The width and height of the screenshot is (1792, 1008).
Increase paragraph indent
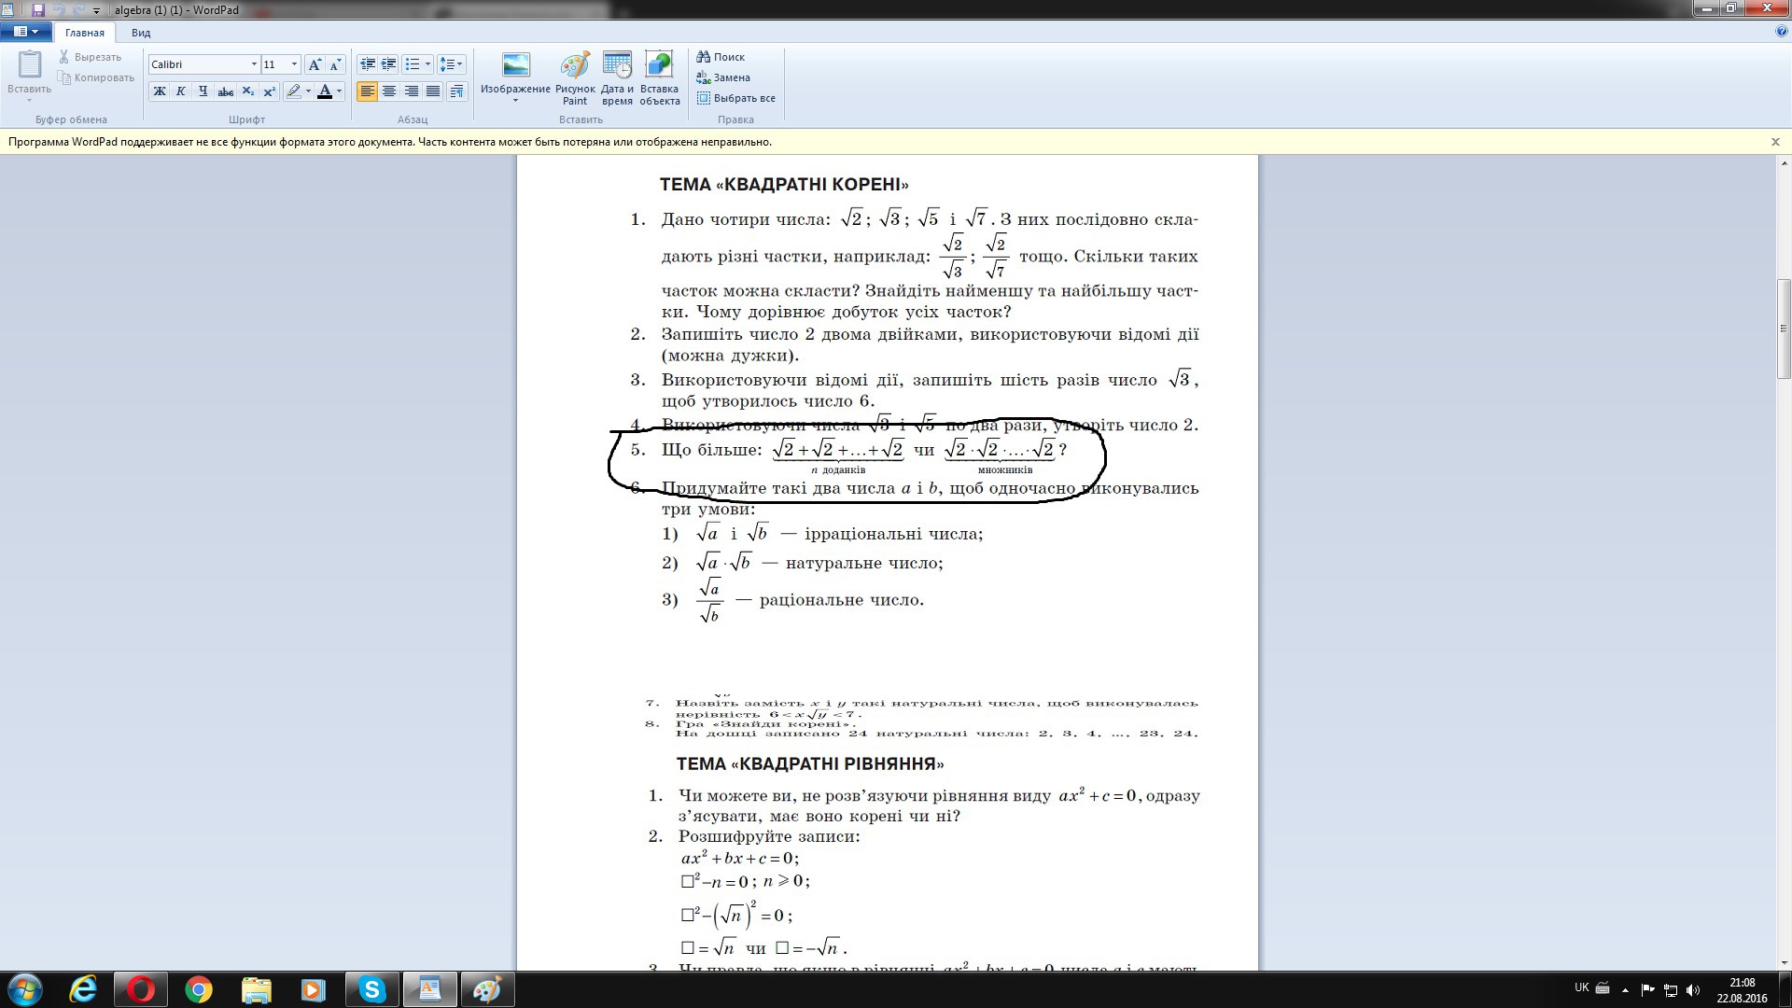point(389,64)
